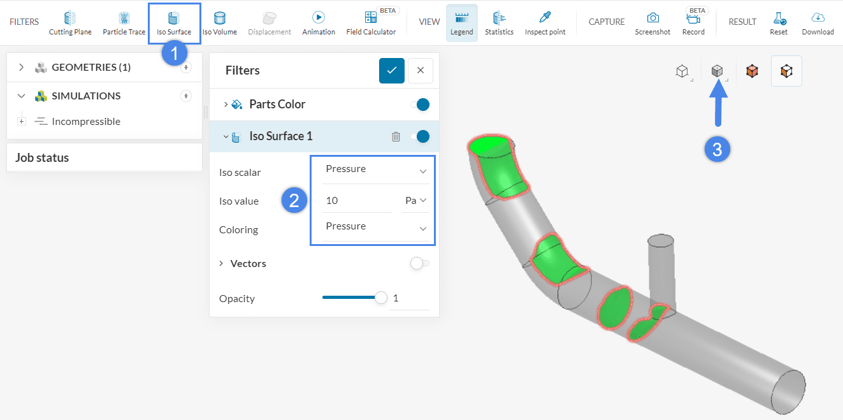This screenshot has height=420, width=843.
Task: Open the Iso scalar Pressure dropdown
Action: point(375,170)
